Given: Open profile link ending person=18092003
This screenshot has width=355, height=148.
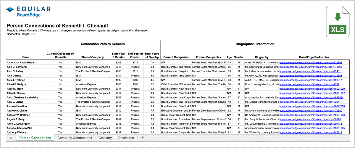Looking at the screenshot, I should (312, 106).
